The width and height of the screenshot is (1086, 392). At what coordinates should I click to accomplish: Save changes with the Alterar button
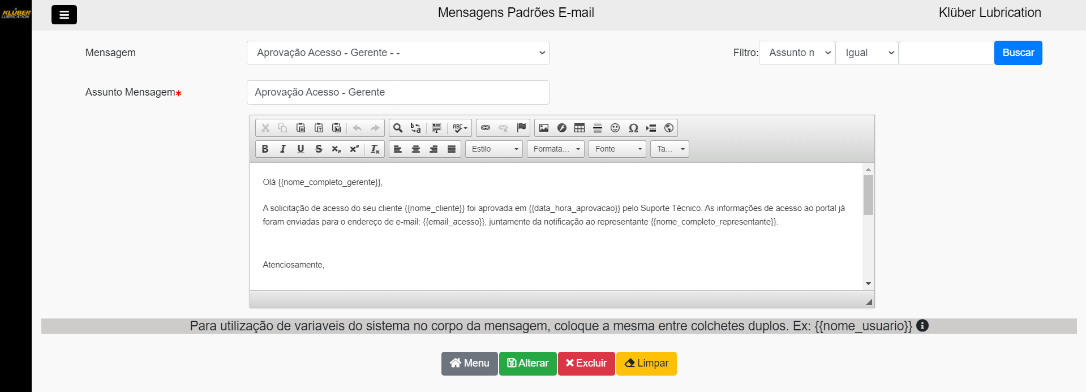coord(527,363)
